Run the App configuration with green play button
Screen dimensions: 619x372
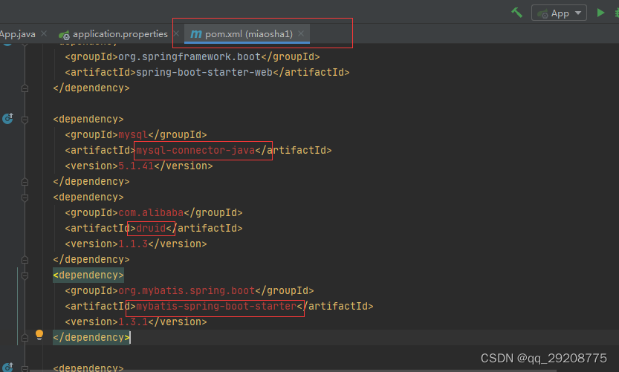pos(600,13)
